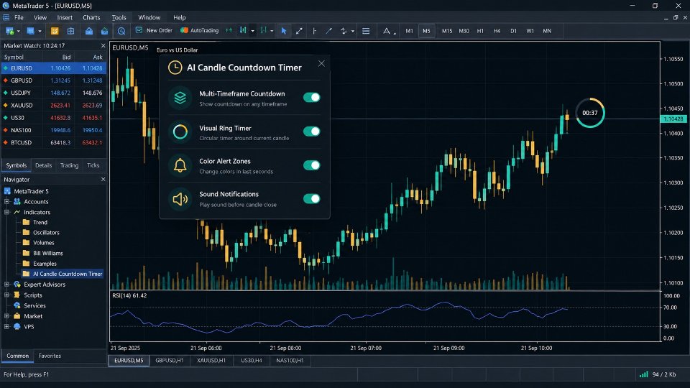This screenshot has height=388, width=690.
Task: Open the candlestick style dropdown arrow
Action: 272,31
